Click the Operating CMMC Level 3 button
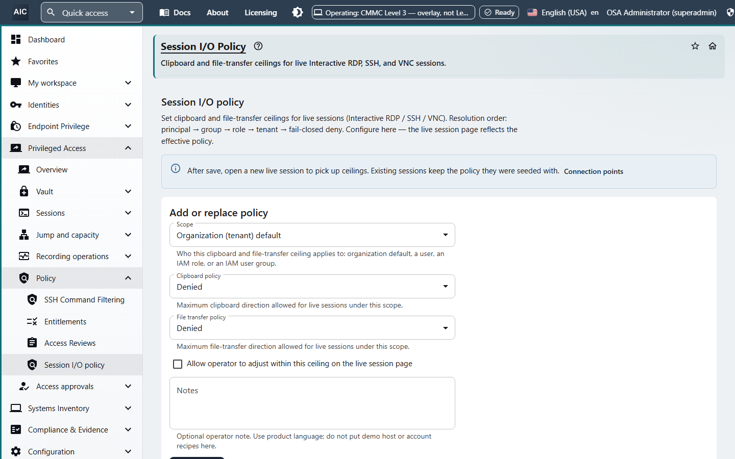 (x=394, y=12)
